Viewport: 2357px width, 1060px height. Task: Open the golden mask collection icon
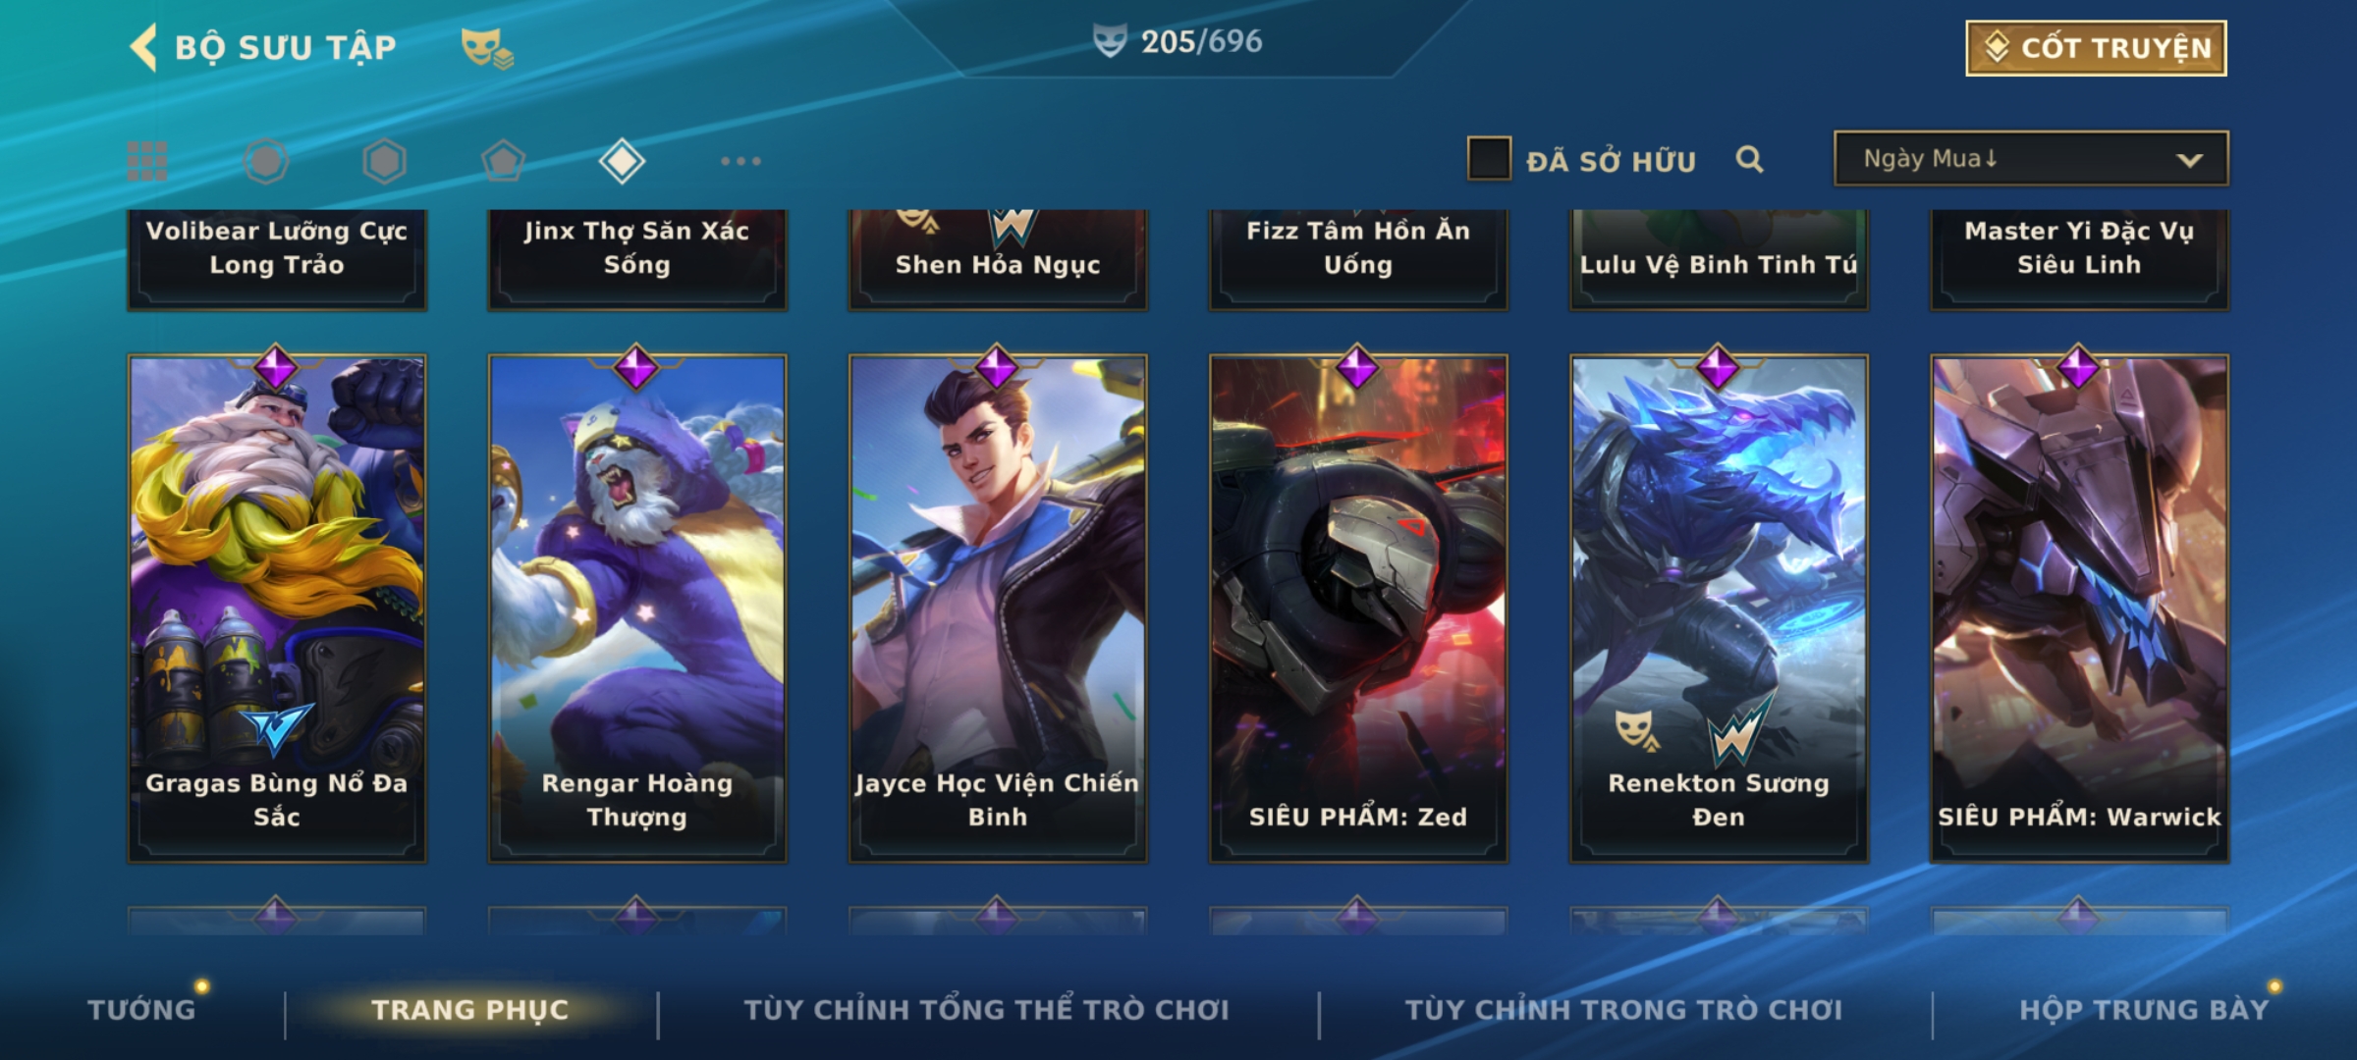(x=487, y=48)
